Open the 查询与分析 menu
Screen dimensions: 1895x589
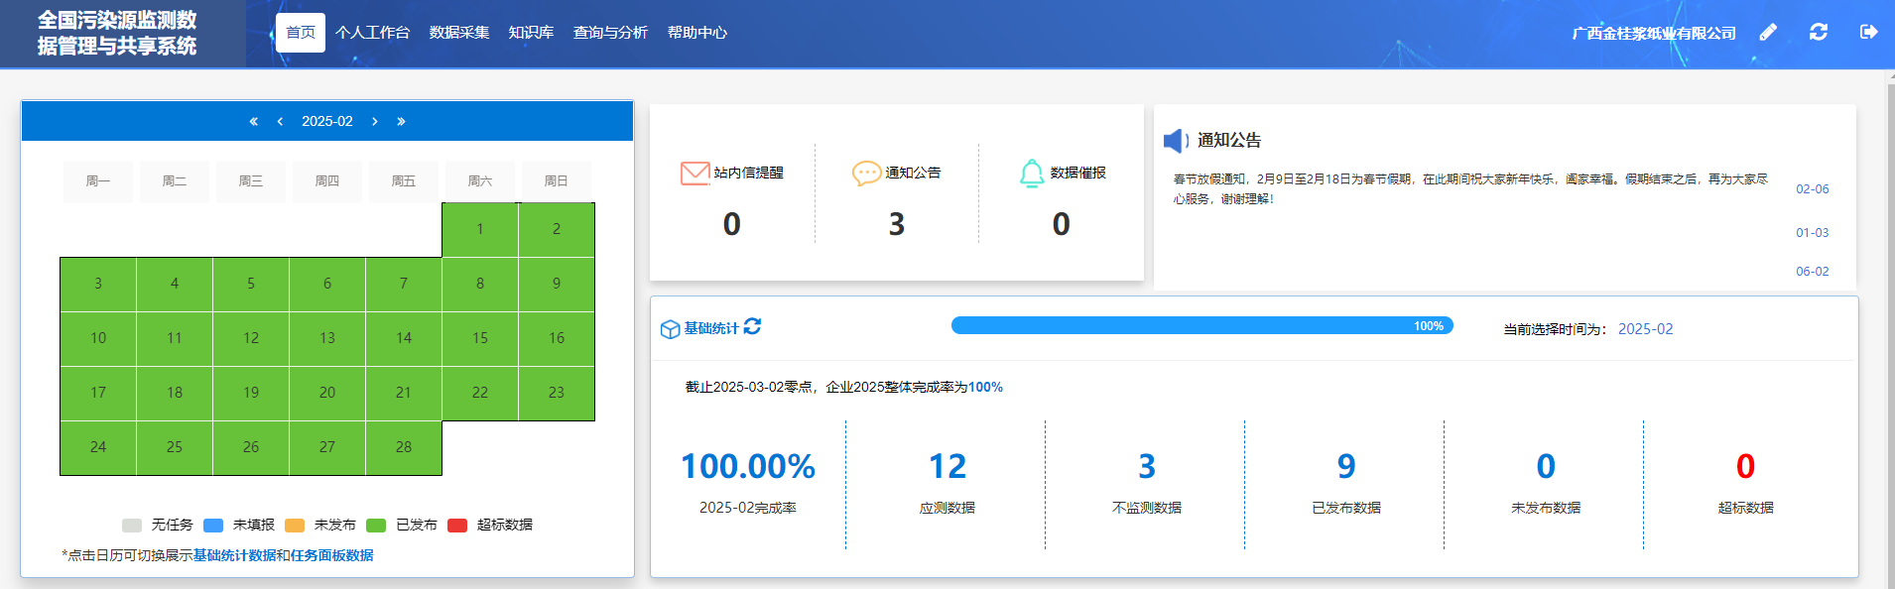tap(610, 33)
